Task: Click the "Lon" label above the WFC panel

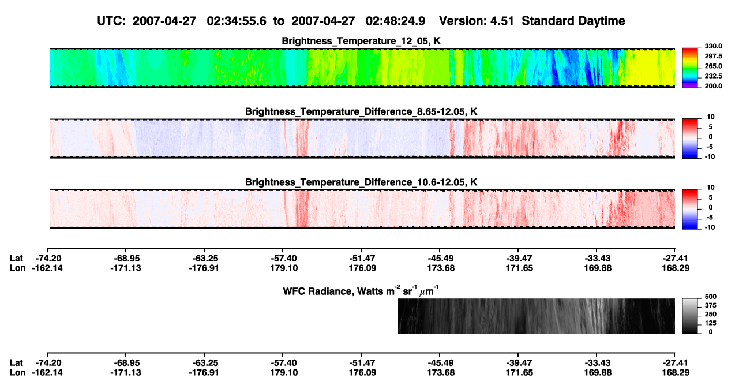Action: point(18,268)
